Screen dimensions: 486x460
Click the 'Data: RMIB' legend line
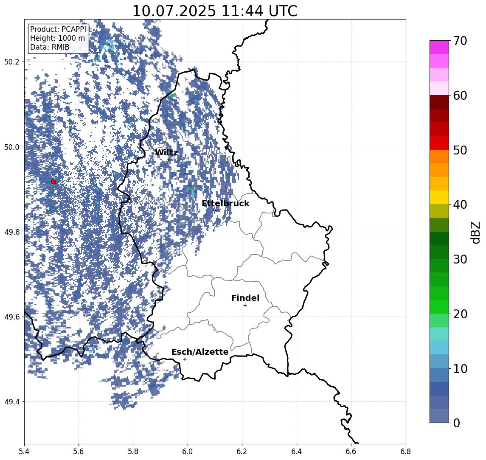click(x=50, y=47)
